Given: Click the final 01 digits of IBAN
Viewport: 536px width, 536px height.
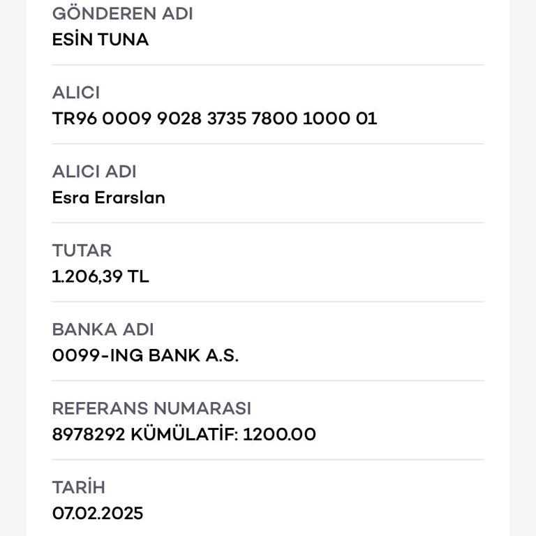Looking at the screenshot, I should (366, 119).
